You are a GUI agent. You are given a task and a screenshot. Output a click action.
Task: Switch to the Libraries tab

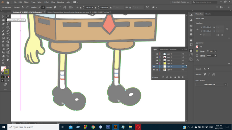click(x=208, y=14)
